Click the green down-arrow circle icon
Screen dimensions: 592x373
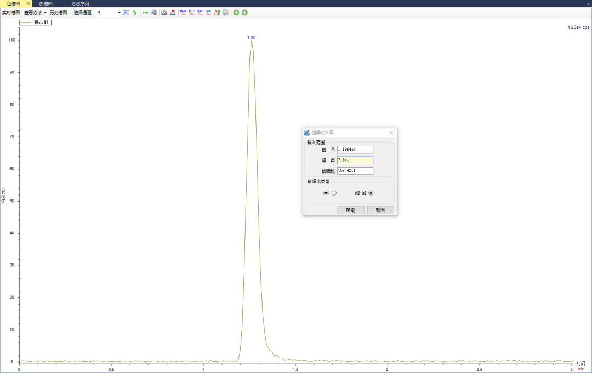tap(244, 12)
